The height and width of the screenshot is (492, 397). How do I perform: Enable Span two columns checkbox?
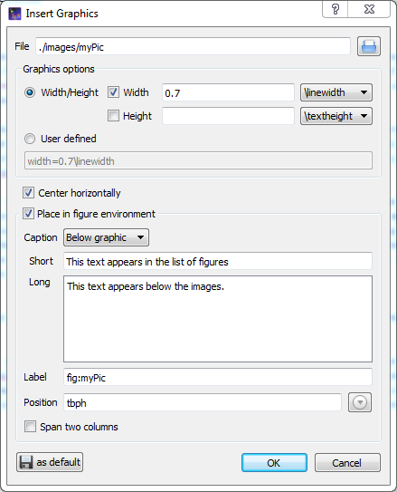point(30,427)
